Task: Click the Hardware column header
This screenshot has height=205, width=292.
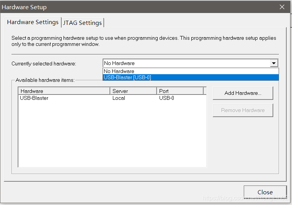Action: click(64, 91)
